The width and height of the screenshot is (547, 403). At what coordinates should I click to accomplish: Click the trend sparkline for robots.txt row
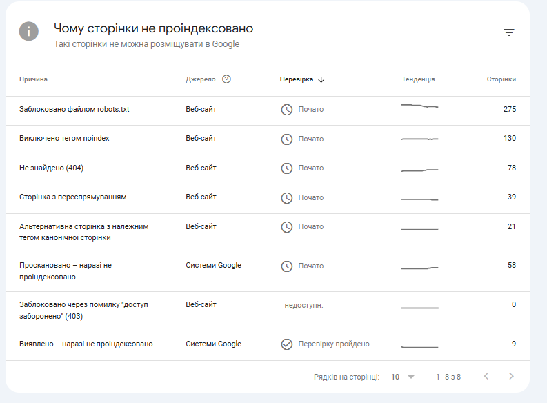[x=419, y=106]
